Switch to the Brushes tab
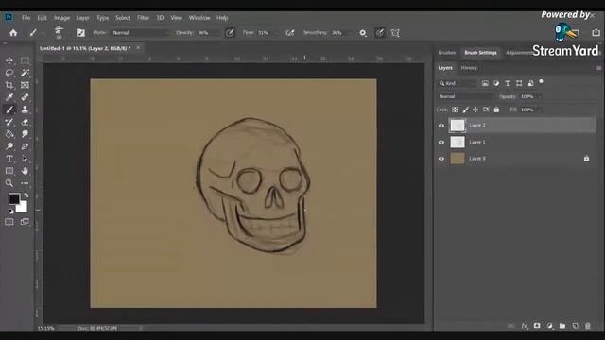This screenshot has height=340, width=605. 447,53
